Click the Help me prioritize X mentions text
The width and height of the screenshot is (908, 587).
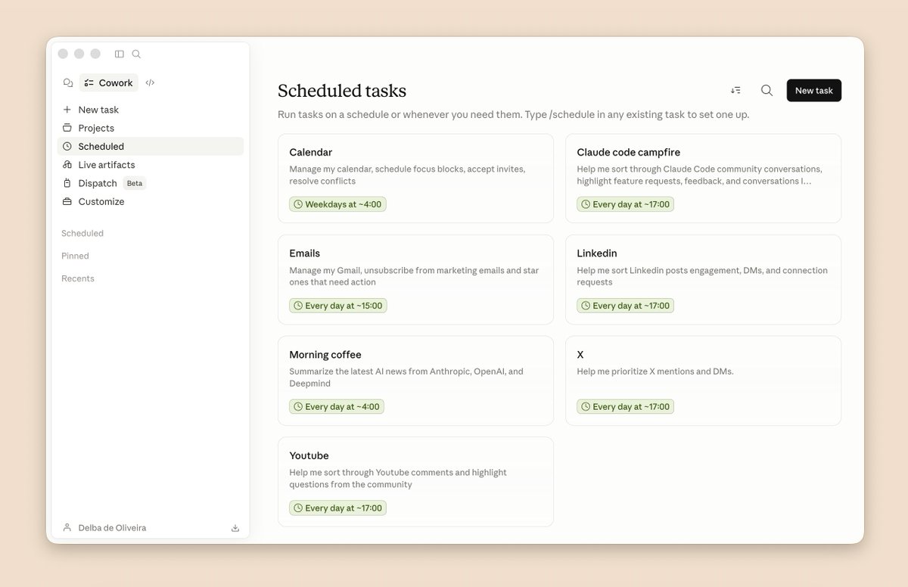(655, 371)
